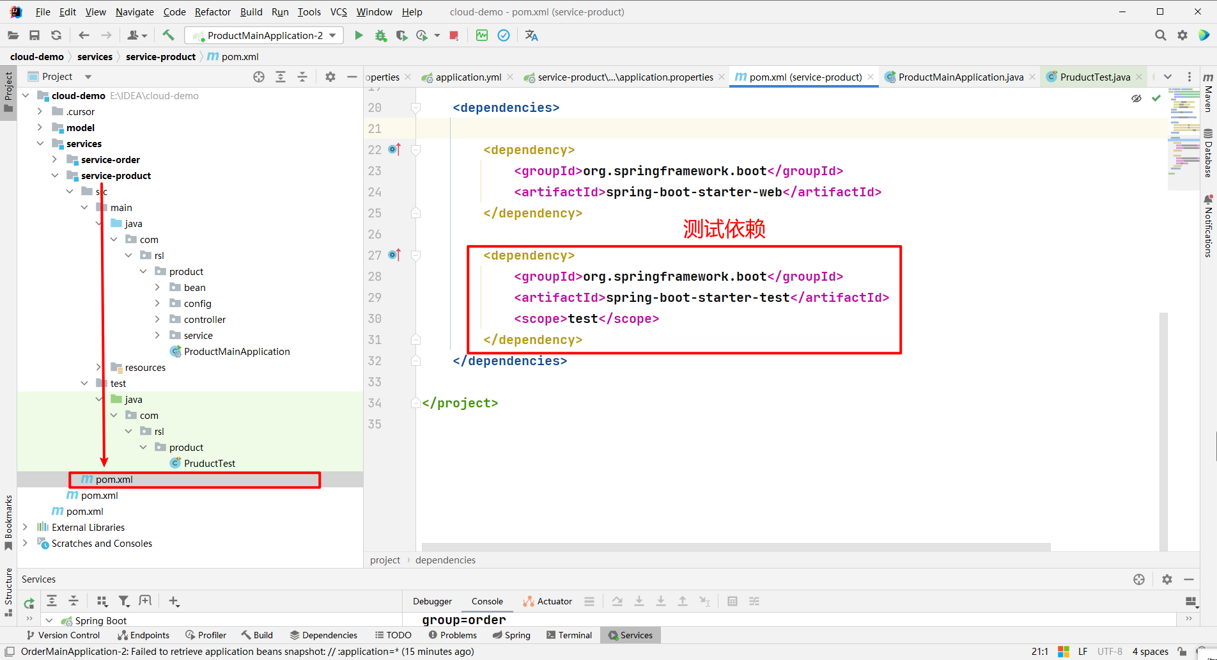
Task: Rerun services with green reload icon
Action: pos(29,602)
